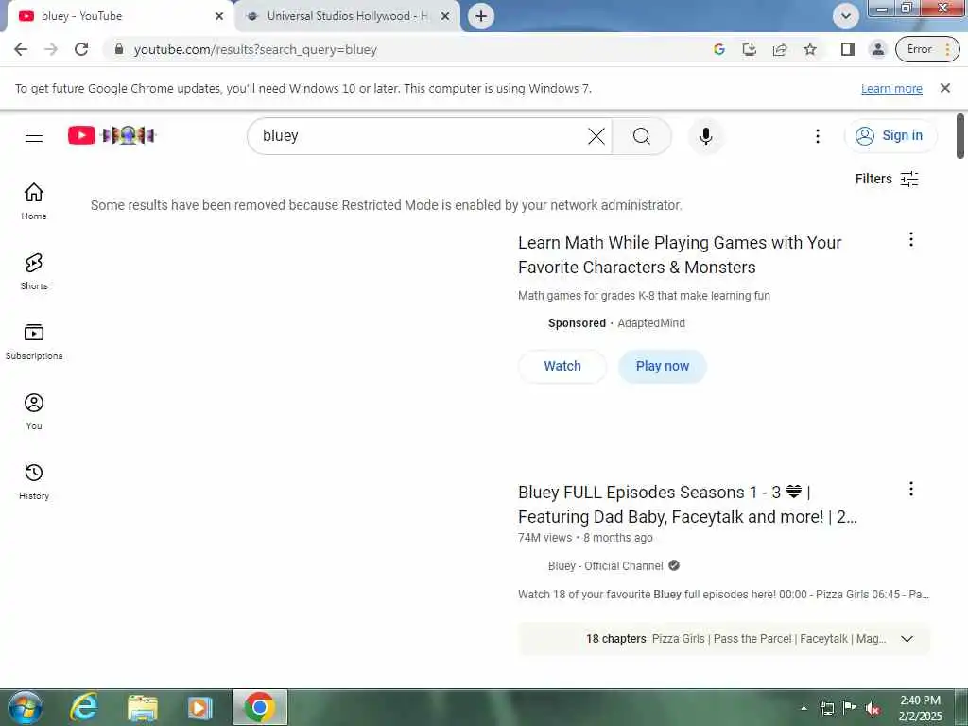This screenshot has width=968, height=726.
Task: Show hidden system tray icons
Action: click(x=804, y=708)
